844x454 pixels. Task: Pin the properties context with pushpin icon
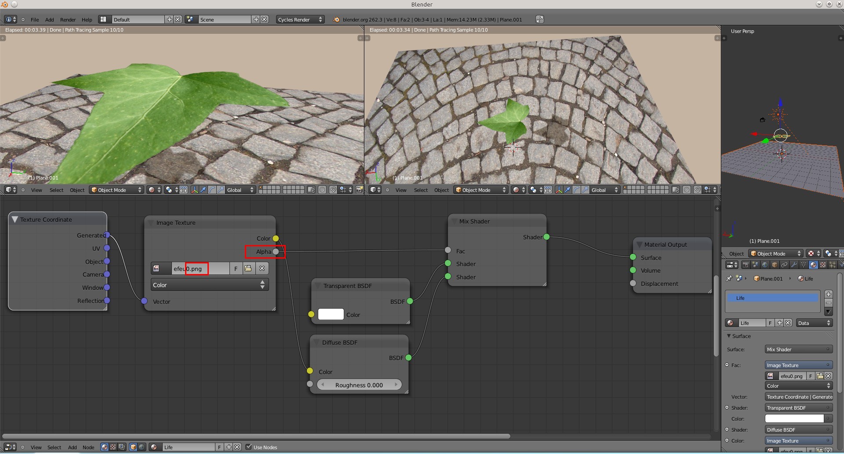click(729, 278)
